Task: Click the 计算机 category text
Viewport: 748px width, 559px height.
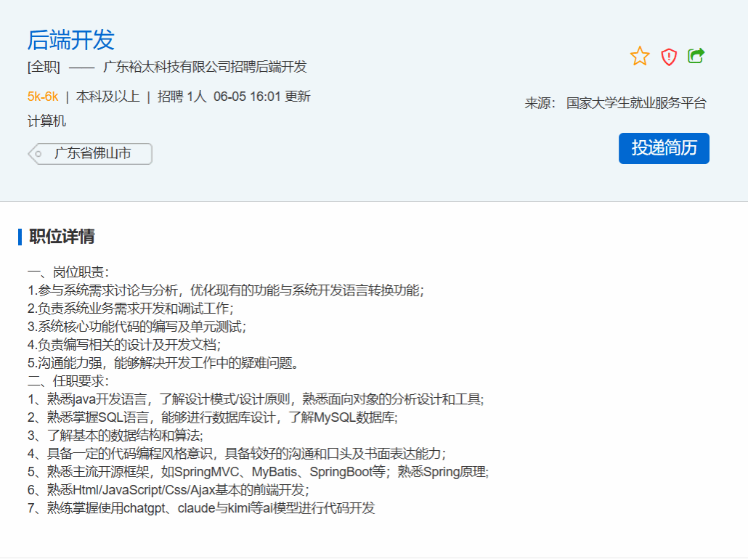Action: point(46,121)
